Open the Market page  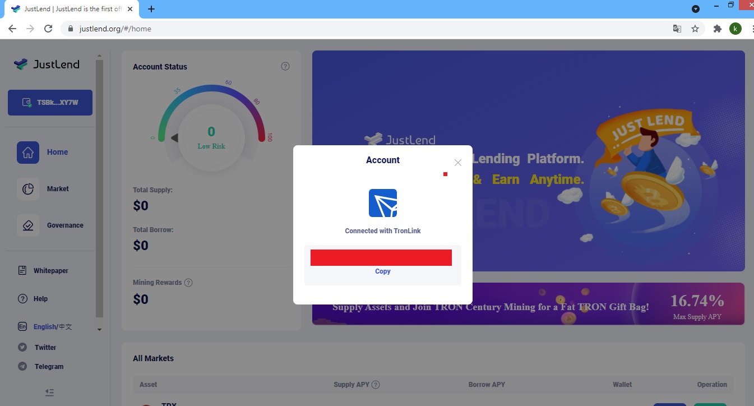(x=58, y=189)
